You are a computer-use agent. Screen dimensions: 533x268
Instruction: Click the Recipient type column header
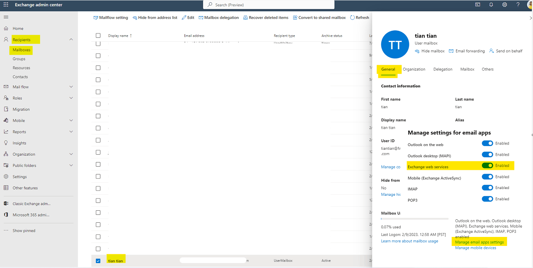[x=284, y=36]
